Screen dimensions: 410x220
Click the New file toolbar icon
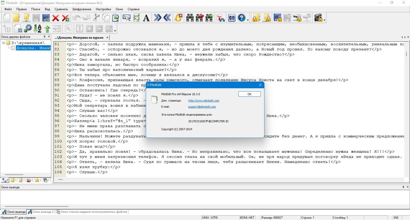click(7, 18)
